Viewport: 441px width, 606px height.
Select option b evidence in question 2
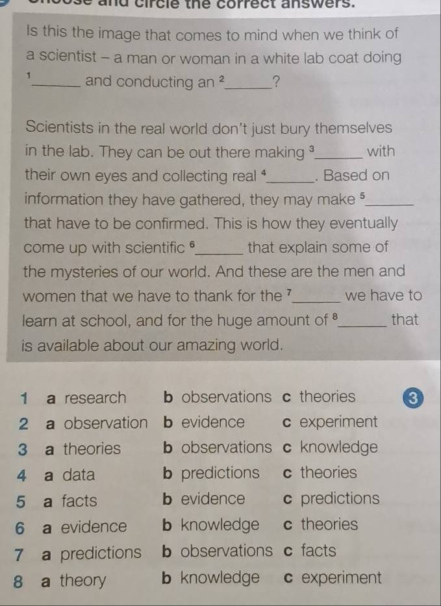click(x=204, y=422)
